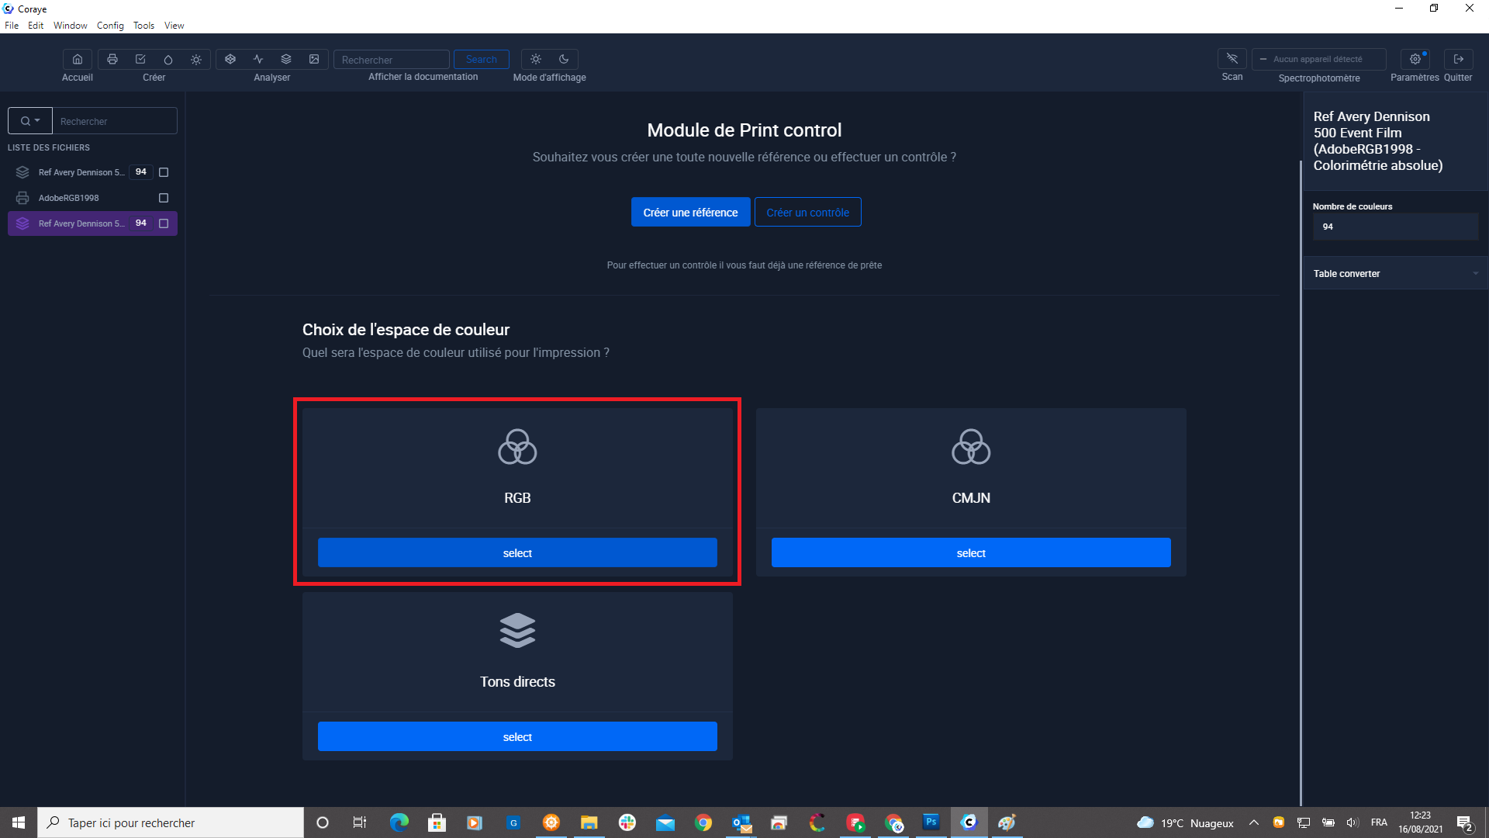Switch to light display mode sun icon
The height and width of the screenshot is (838, 1489).
click(x=536, y=59)
